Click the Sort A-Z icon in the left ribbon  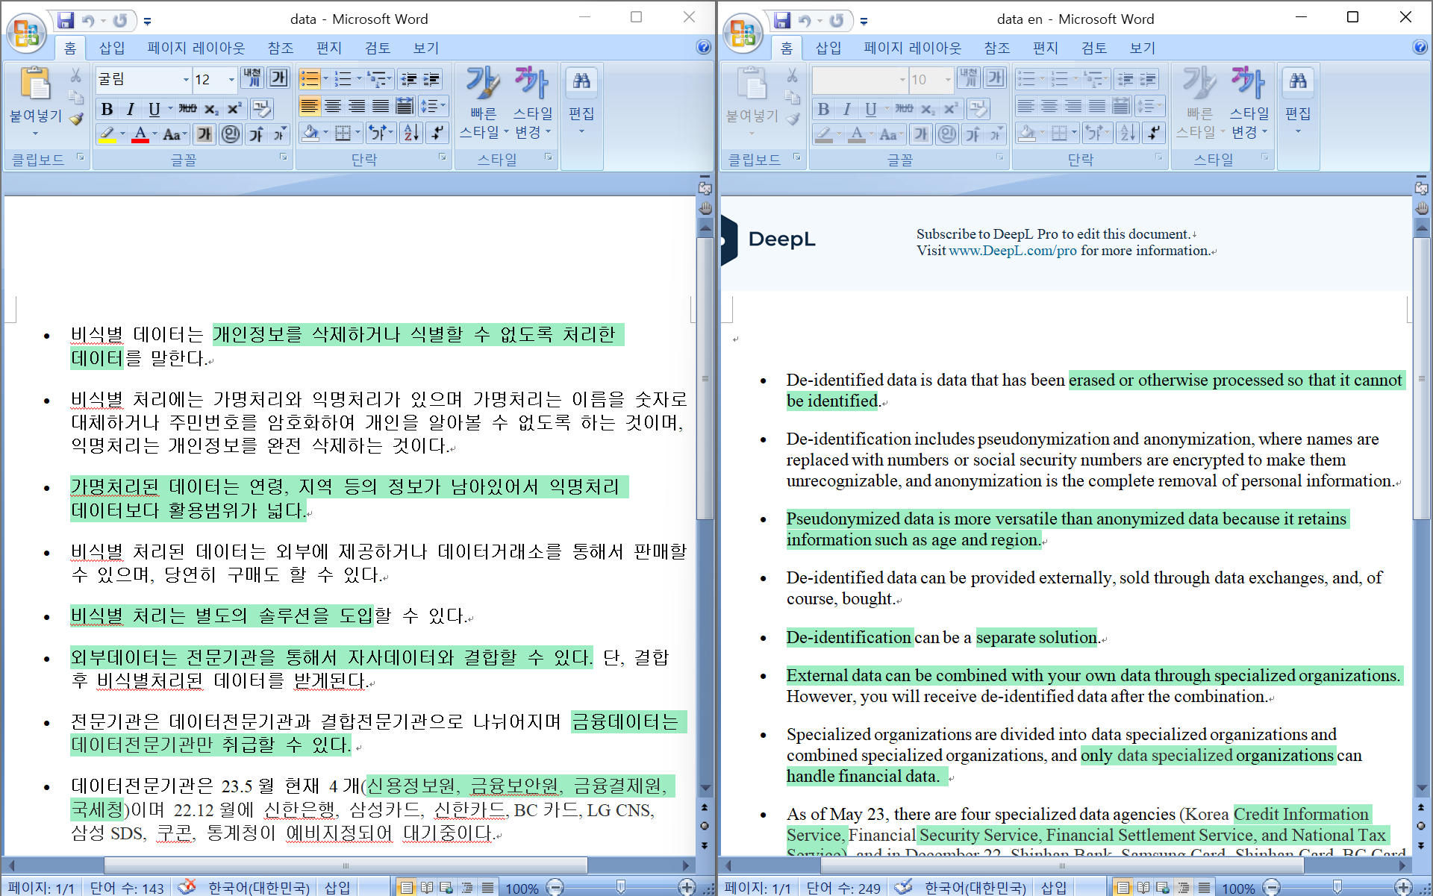pos(411,134)
